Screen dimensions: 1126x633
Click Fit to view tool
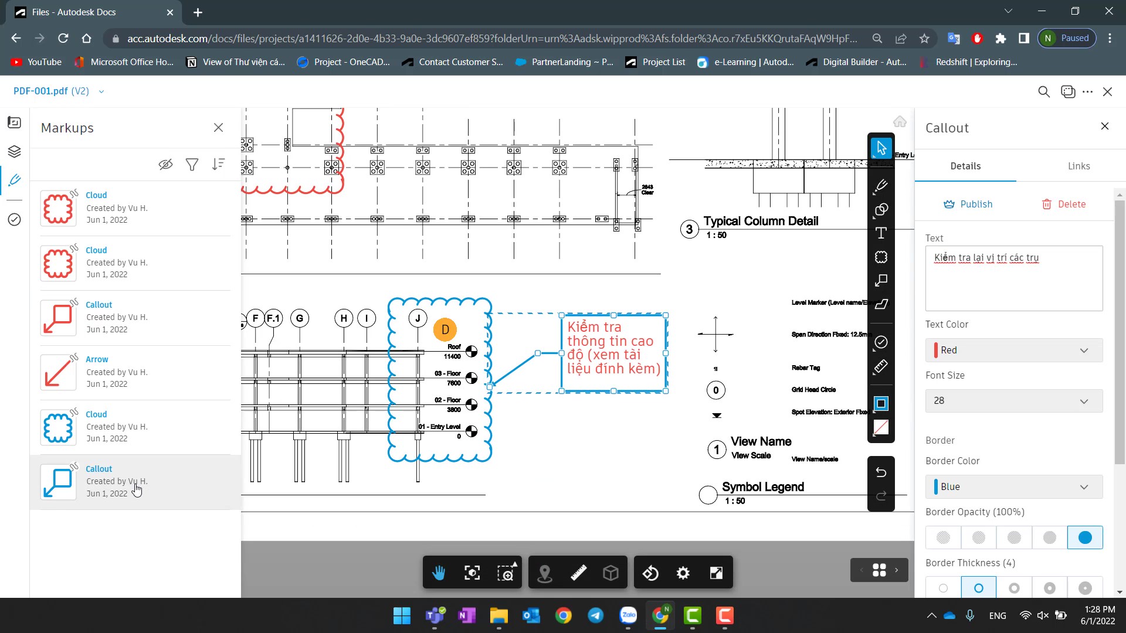click(472, 573)
